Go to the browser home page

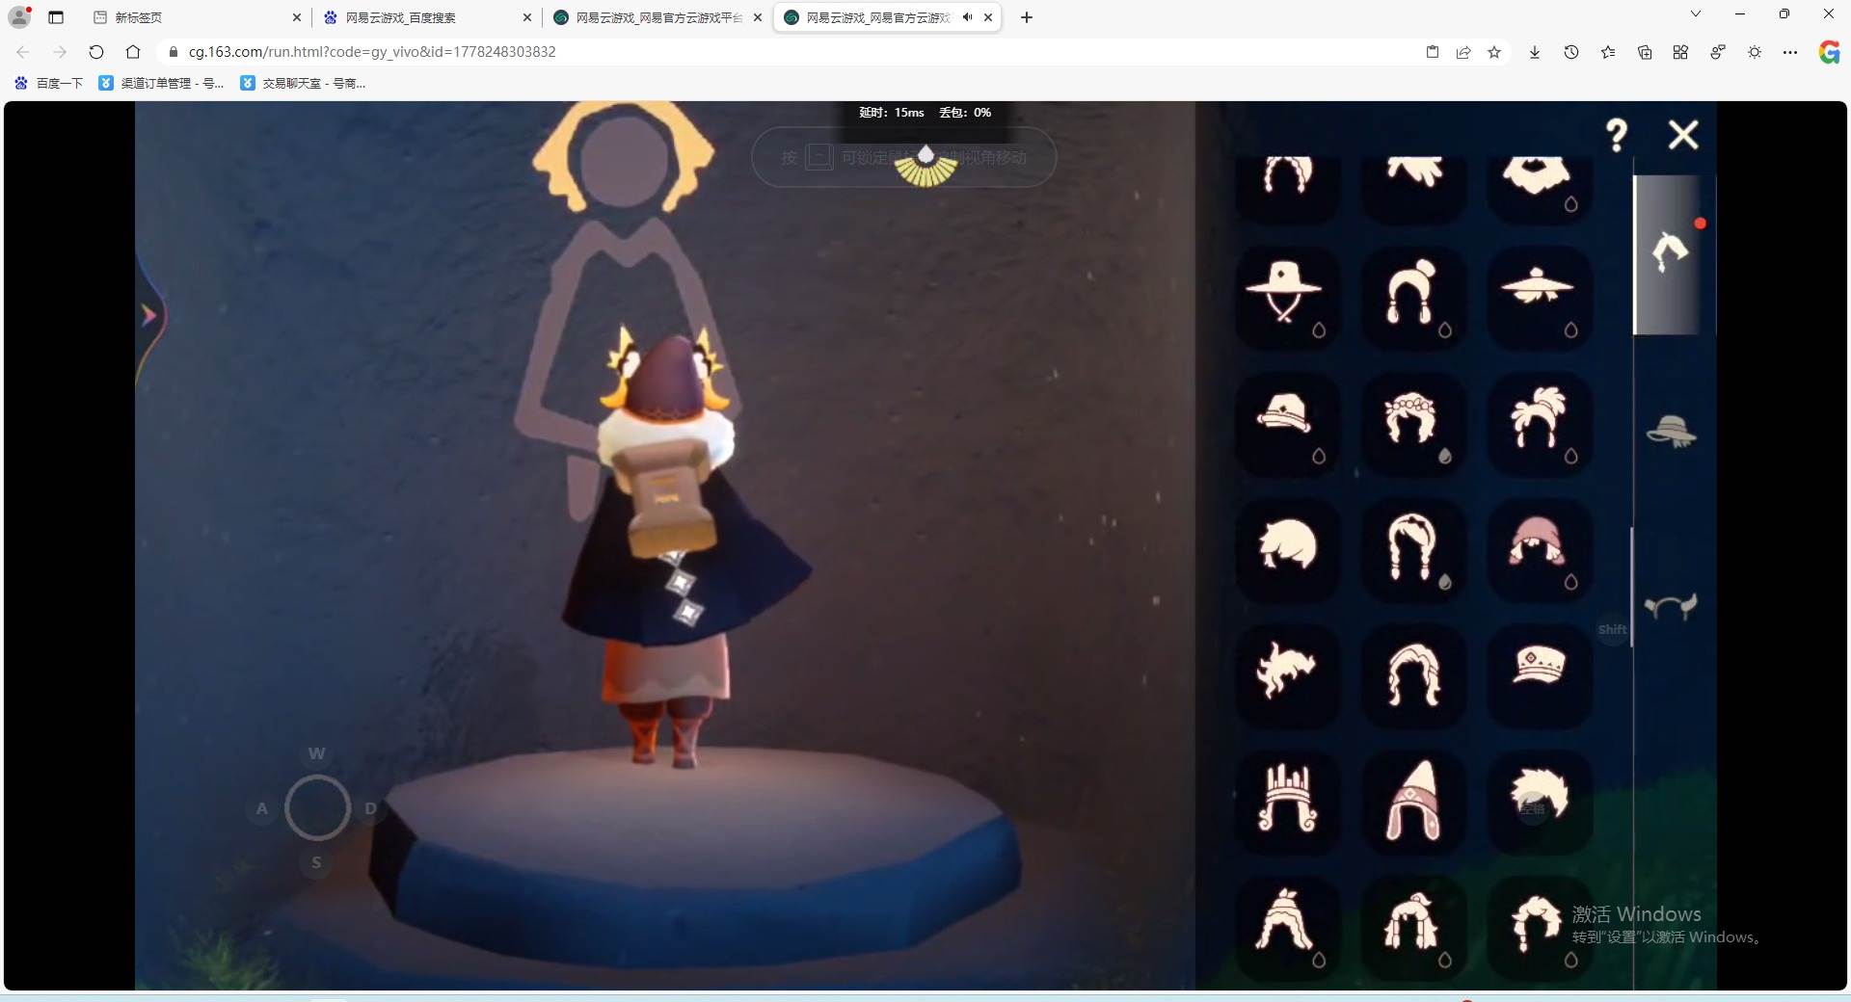point(133,52)
